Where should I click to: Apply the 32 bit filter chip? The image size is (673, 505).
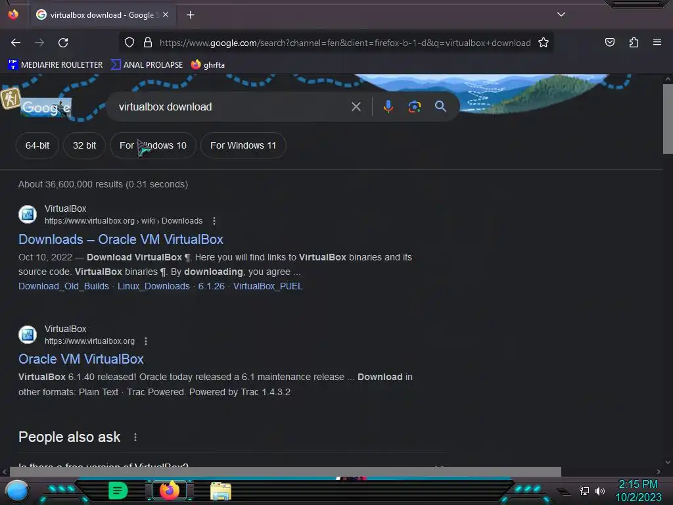[84, 145]
